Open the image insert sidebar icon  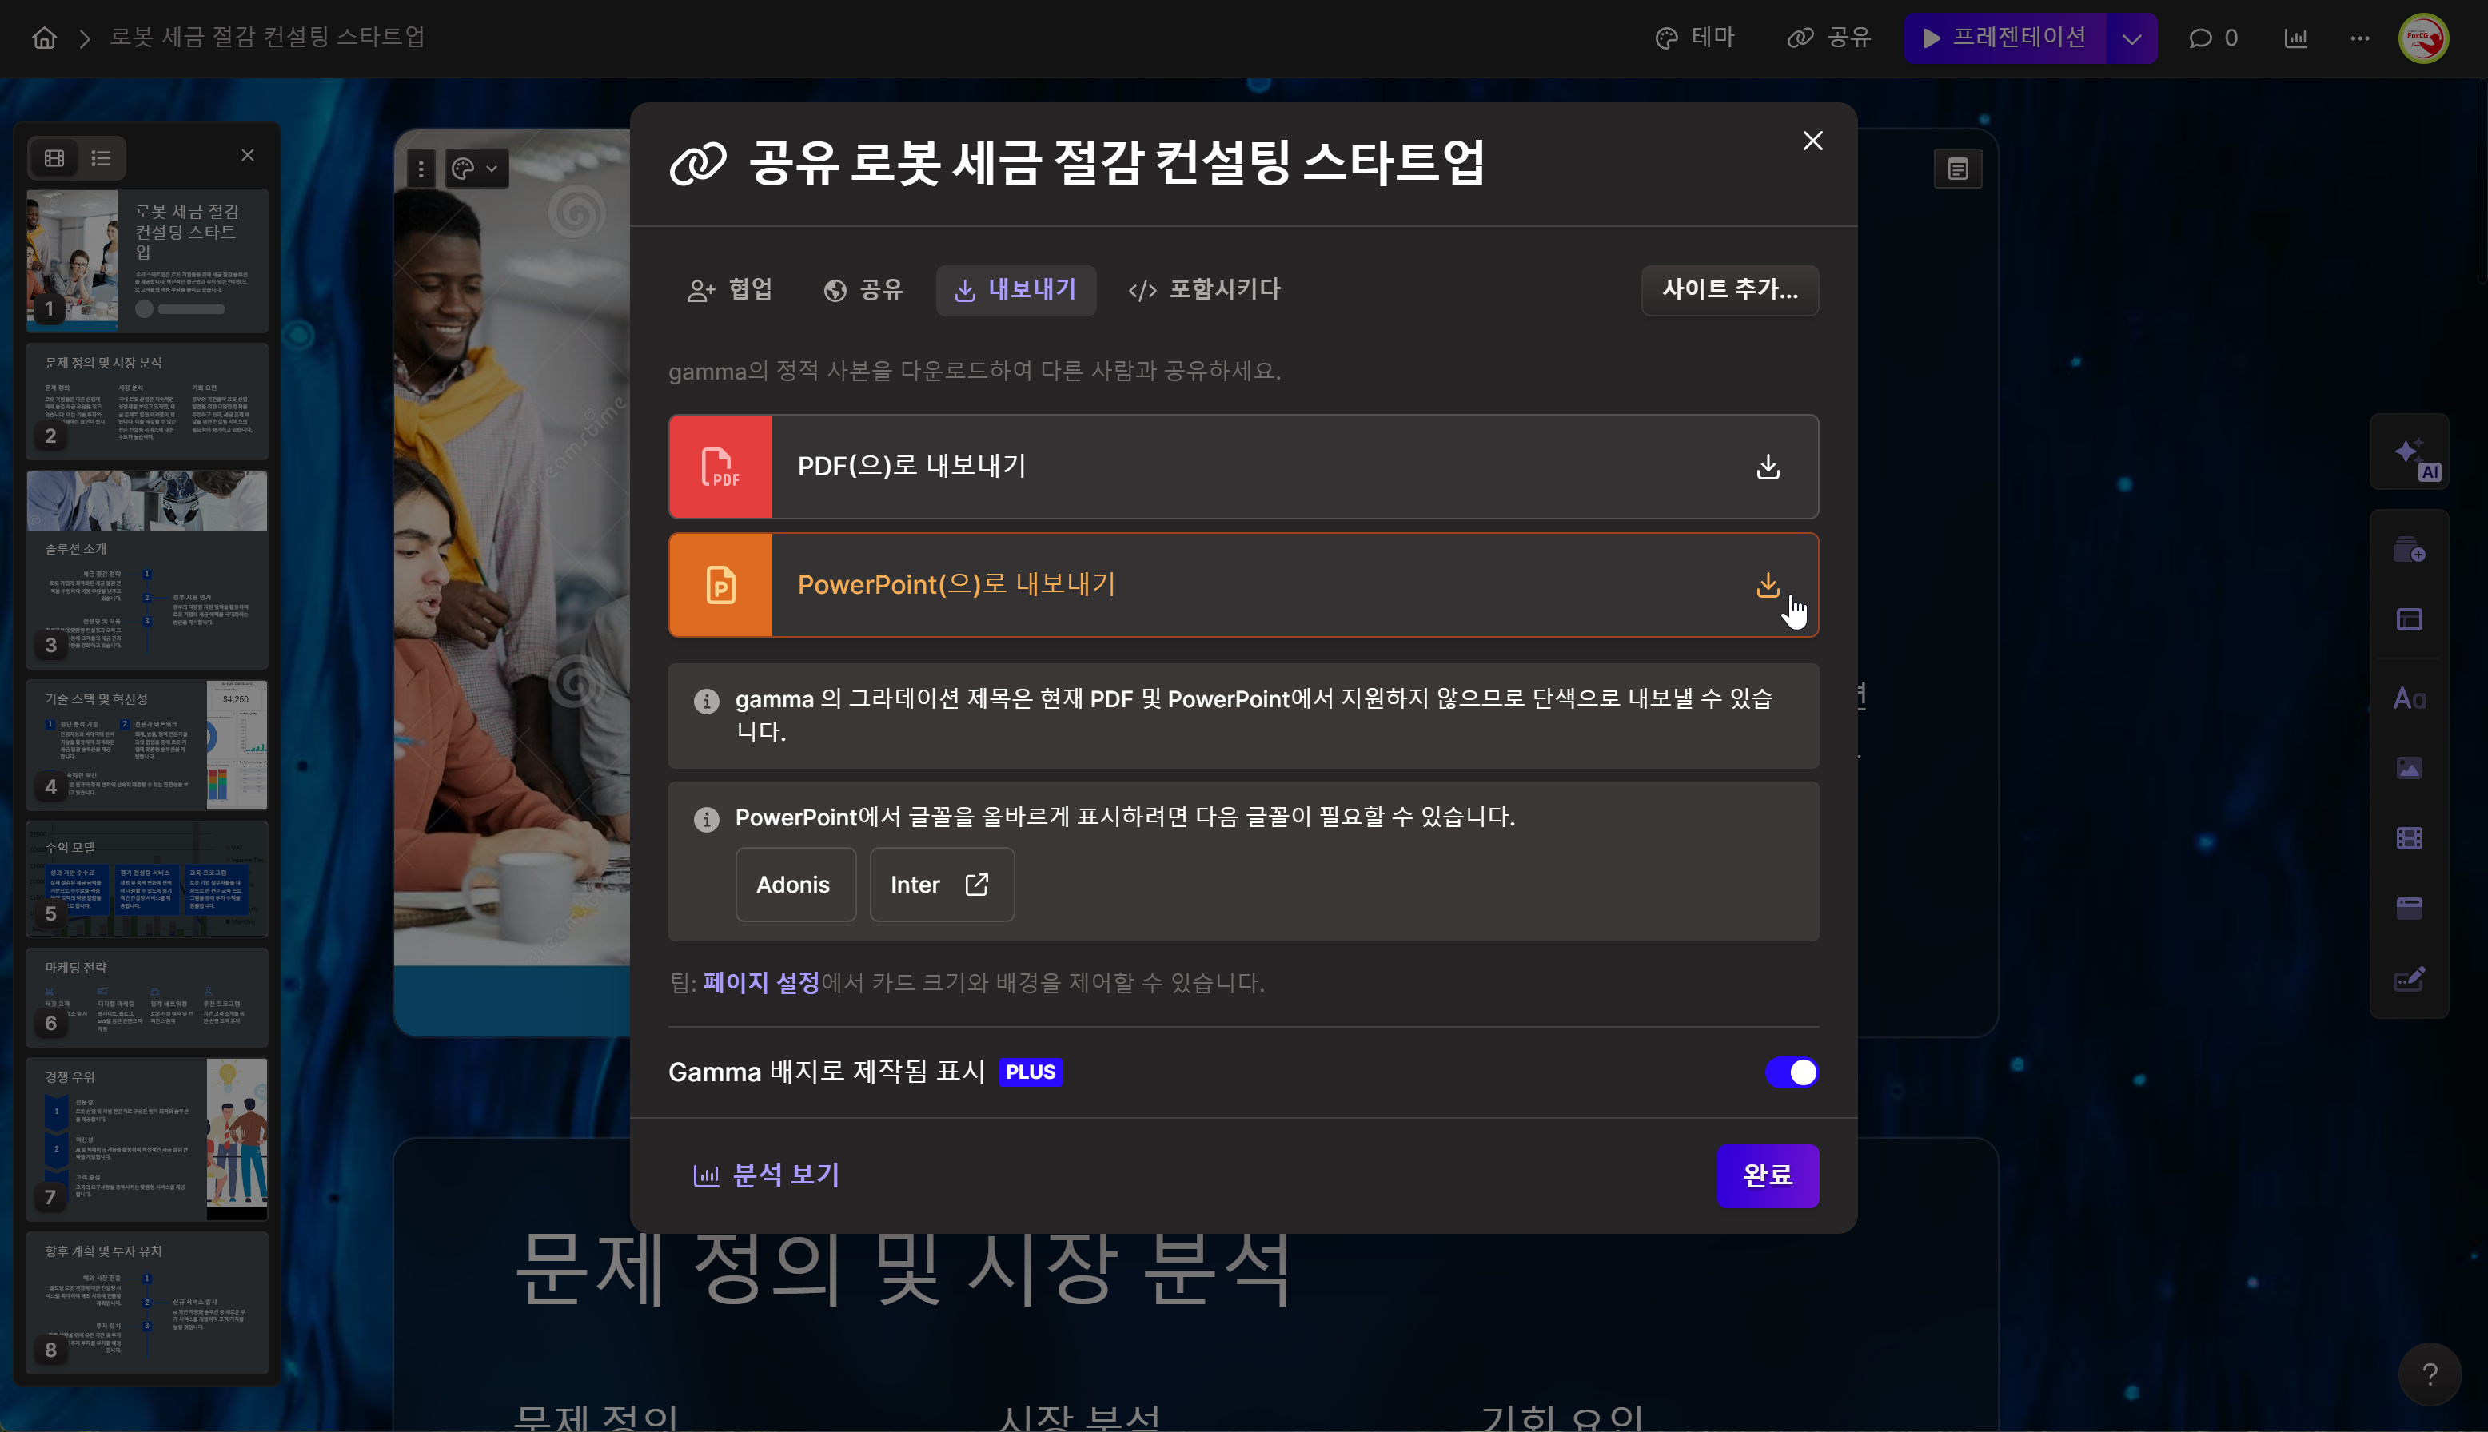[x=2408, y=768]
